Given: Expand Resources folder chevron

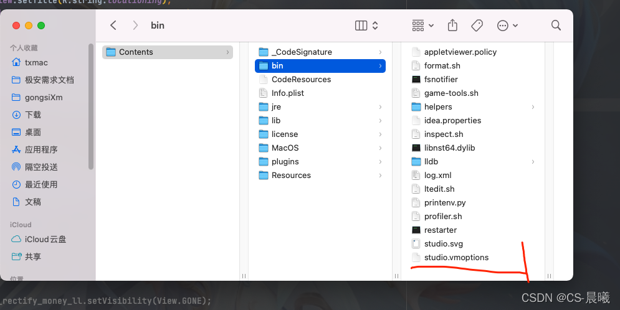Looking at the screenshot, I should [x=380, y=176].
